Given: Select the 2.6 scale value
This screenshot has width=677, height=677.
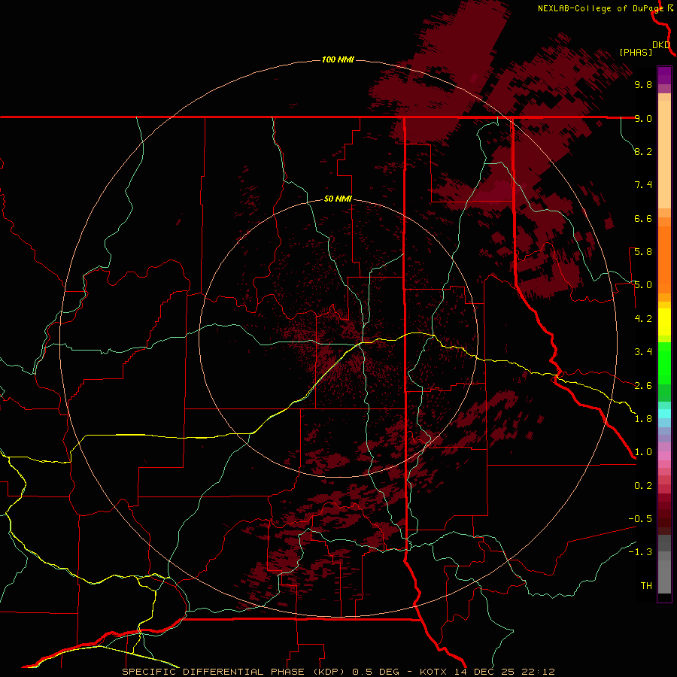Looking at the screenshot, I should tap(643, 386).
